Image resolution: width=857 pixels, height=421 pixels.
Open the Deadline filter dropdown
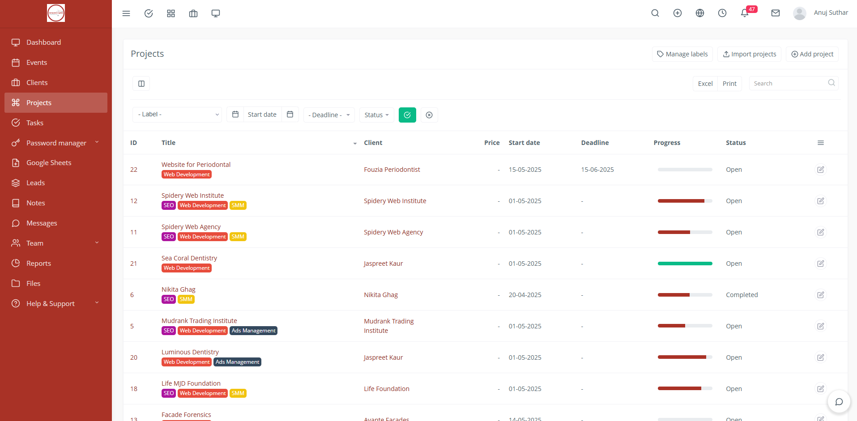coord(329,115)
